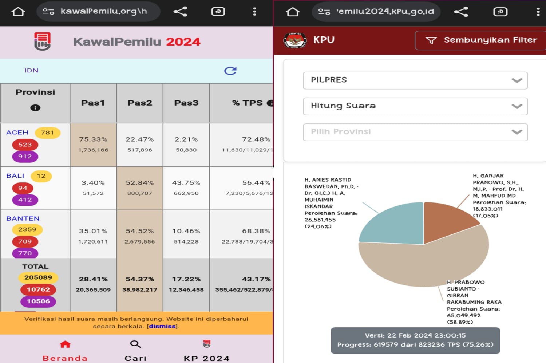Tap home icon in KPU browser
This screenshot has height=363, width=546.
click(x=293, y=12)
